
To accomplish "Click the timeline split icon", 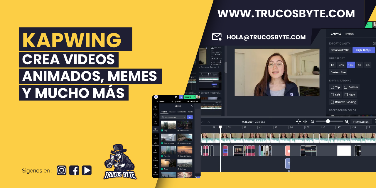I will click(299, 121).
